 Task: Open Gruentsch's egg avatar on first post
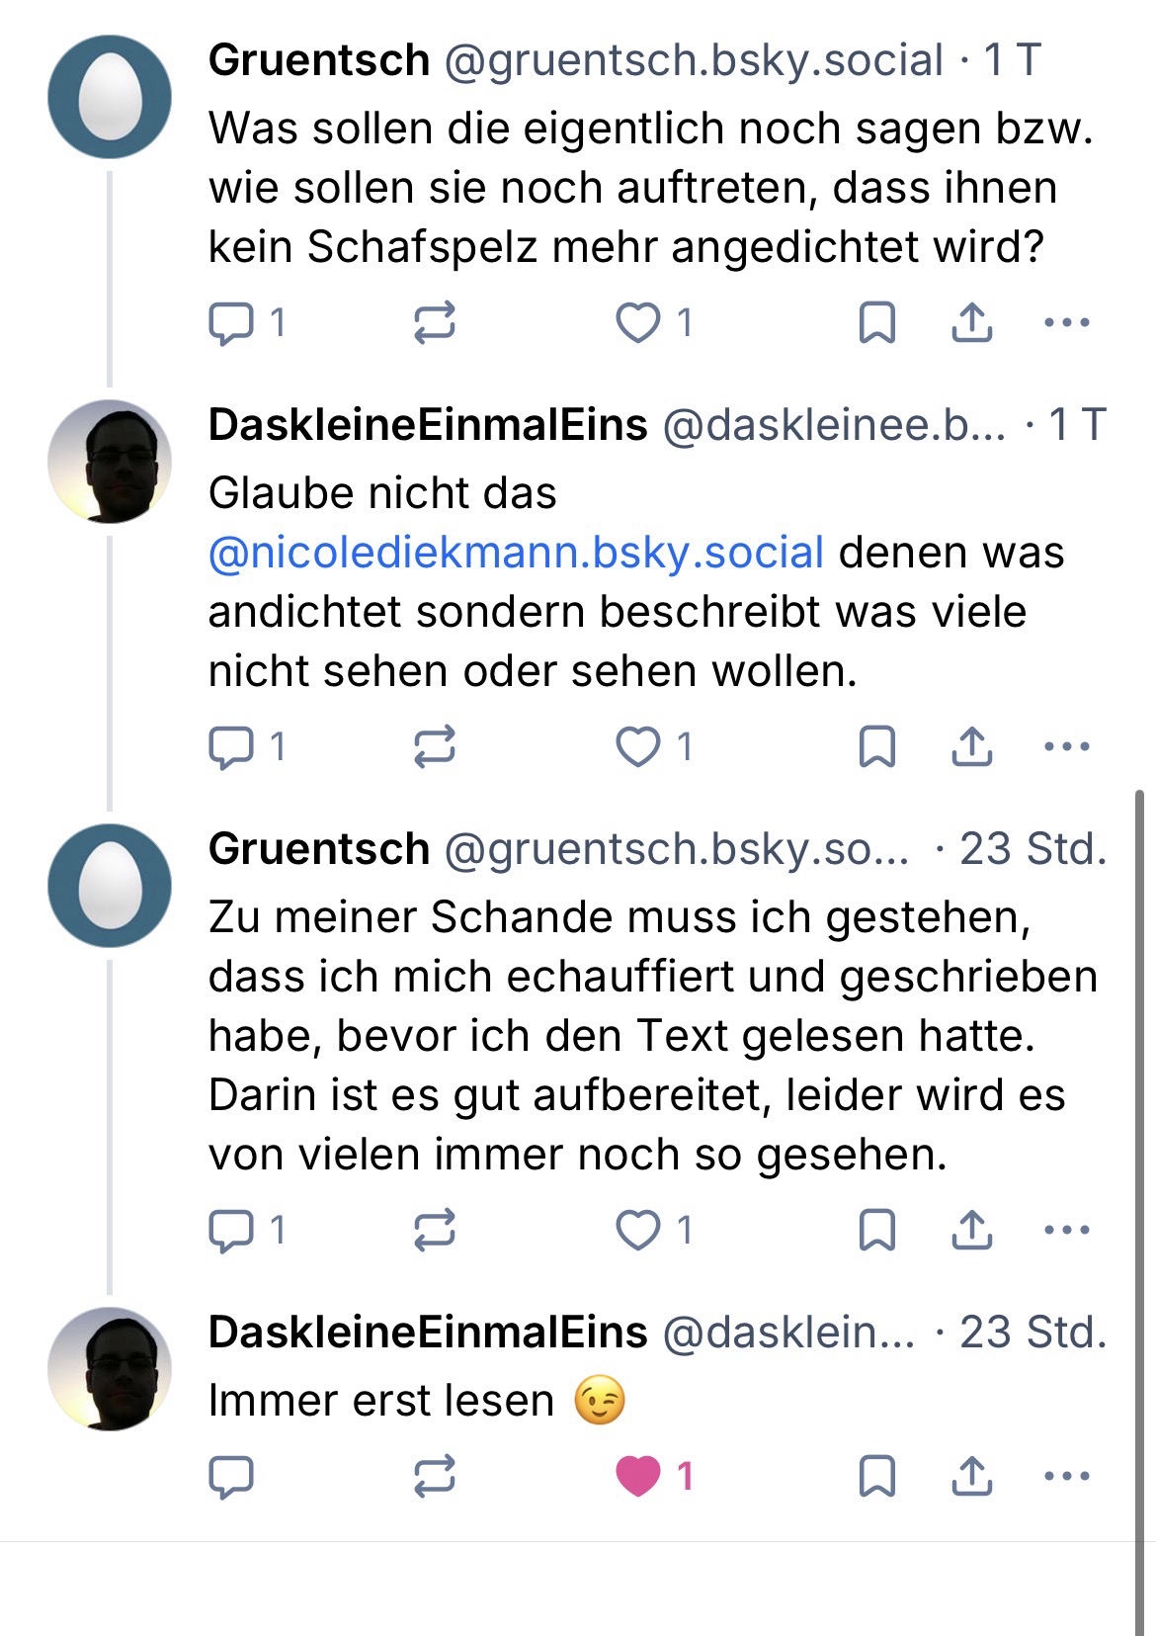110,97
